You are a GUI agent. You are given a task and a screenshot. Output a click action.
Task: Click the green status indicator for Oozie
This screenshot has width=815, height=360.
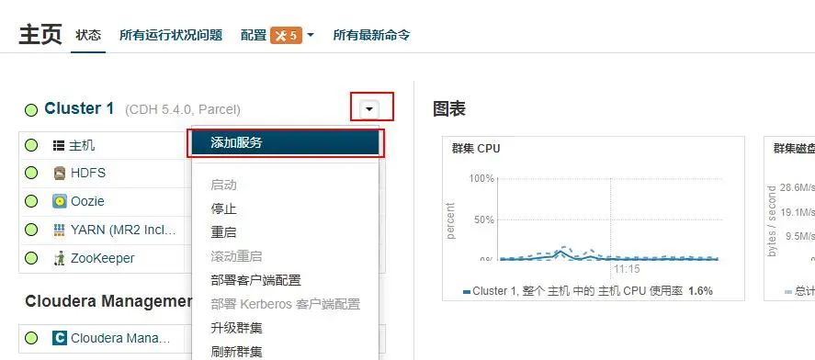click(x=31, y=201)
